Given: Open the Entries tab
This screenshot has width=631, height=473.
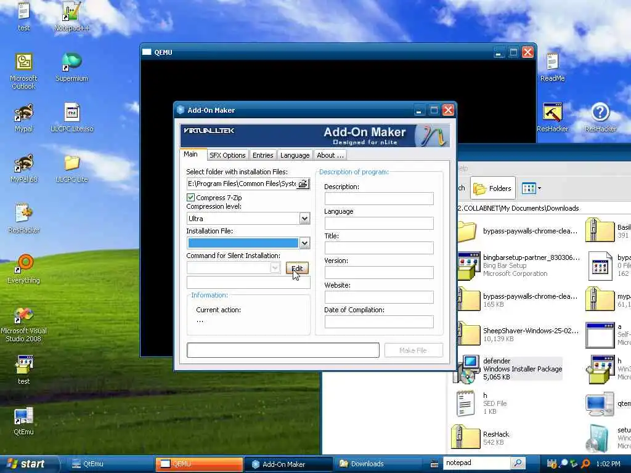Looking at the screenshot, I should point(263,155).
